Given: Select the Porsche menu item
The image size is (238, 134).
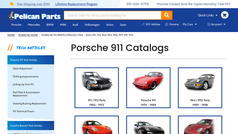Looking at the screenshot, I should point(16,25).
